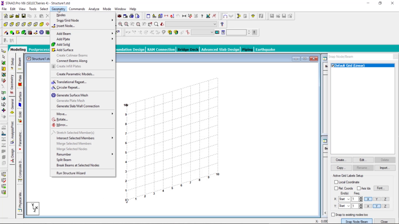Click the Y row frequency input field
This screenshot has width=399, height=224.
(x=355, y=206)
